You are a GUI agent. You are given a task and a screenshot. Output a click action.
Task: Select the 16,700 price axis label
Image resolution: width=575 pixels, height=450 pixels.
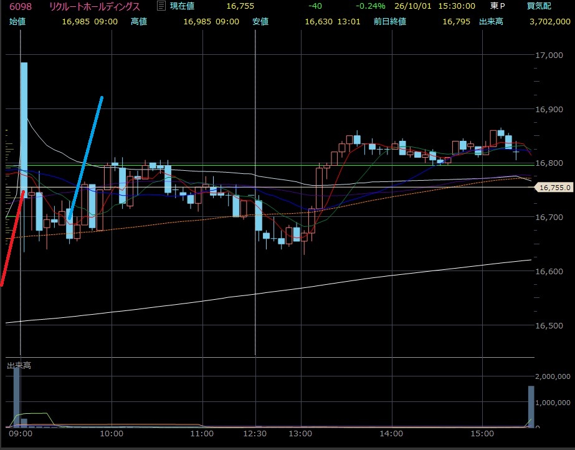(549, 217)
